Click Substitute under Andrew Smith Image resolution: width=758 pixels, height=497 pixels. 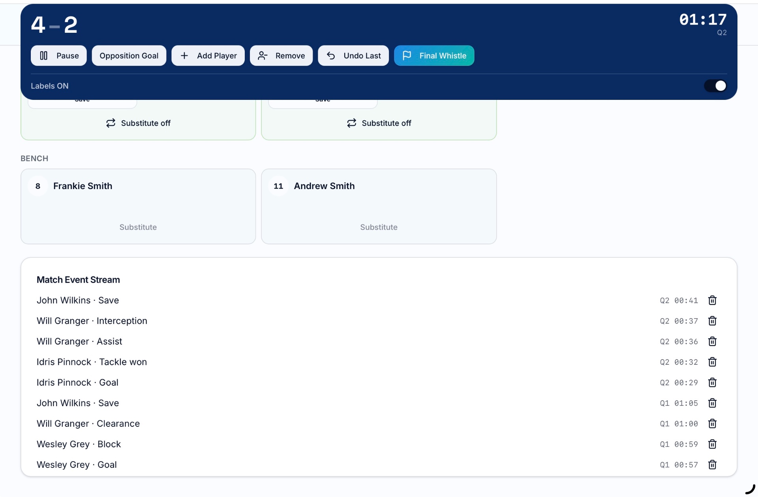[x=379, y=227]
